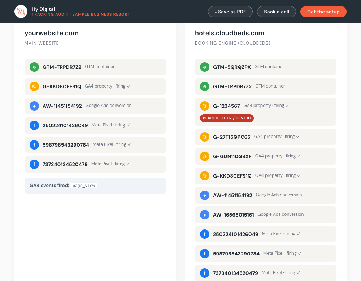This screenshot has width=361, height=281.
Task: Click Google Ads icon beside AW-16568015161
Action: (205, 215)
